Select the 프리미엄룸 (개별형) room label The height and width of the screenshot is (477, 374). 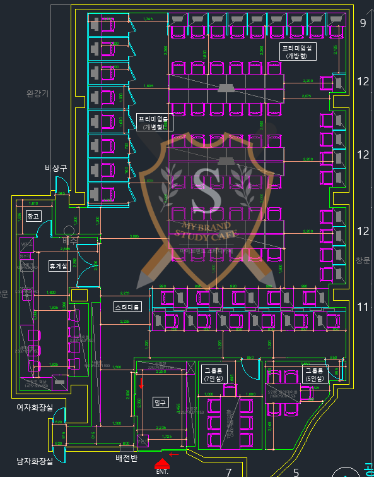point(155,123)
